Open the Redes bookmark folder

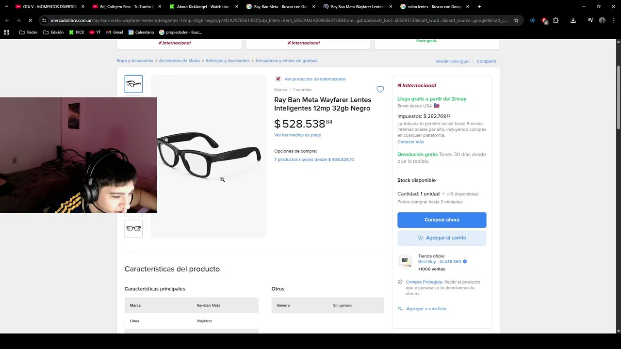click(28, 32)
